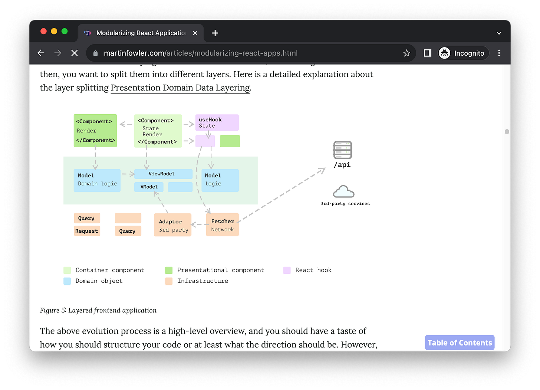Viewport: 540px width, 390px height.
Task: Click the Model Domain logic box
Action: [x=97, y=180]
